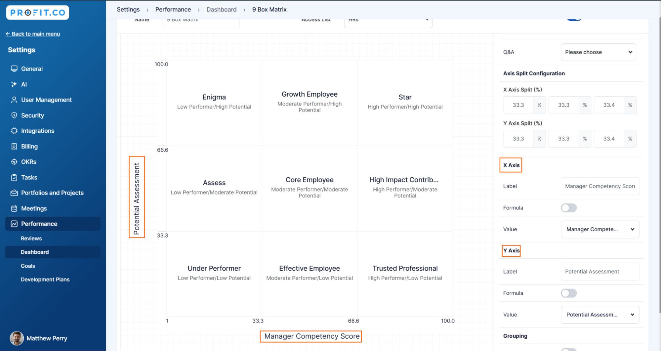Click the Portfolios and Projects briefcase icon
The width and height of the screenshot is (661, 351).
point(14,193)
